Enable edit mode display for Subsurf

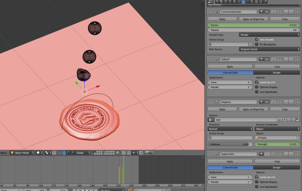(273, 59)
